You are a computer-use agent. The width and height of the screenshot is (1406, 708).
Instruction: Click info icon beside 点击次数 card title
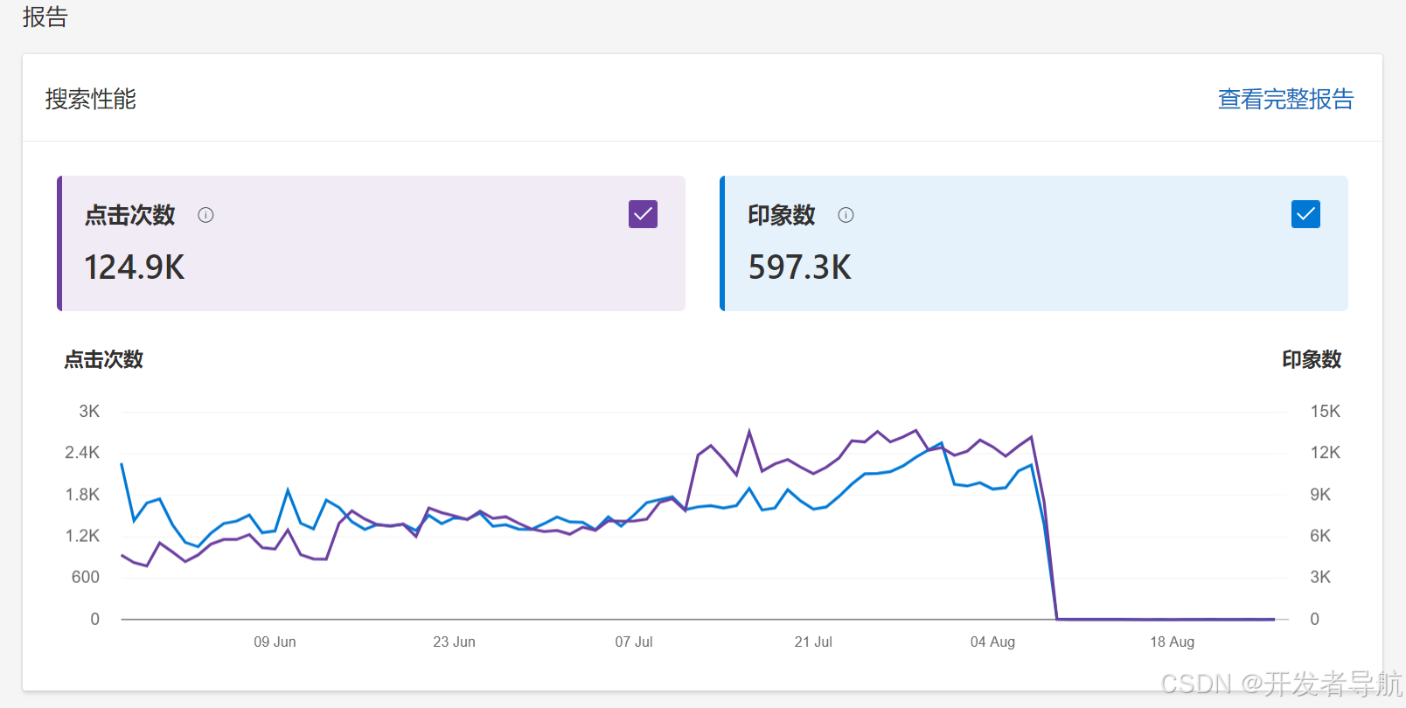click(205, 215)
